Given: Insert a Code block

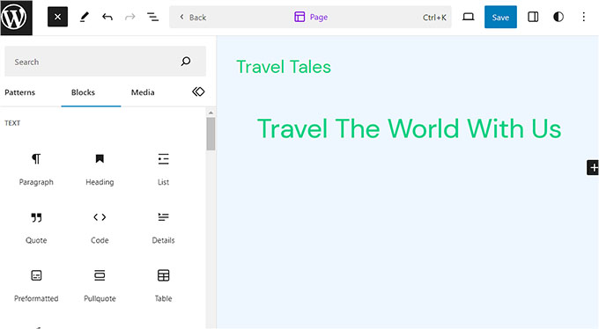Looking at the screenshot, I should (100, 228).
